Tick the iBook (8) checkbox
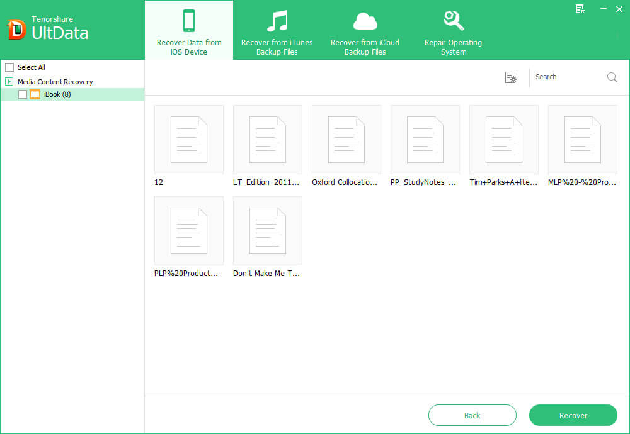The width and height of the screenshot is (630, 434). tap(23, 94)
